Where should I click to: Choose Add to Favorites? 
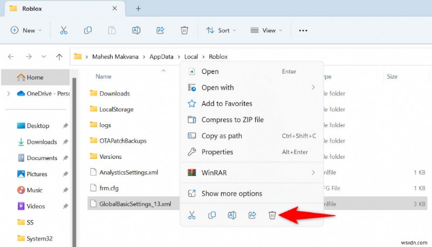(x=252, y=104)
